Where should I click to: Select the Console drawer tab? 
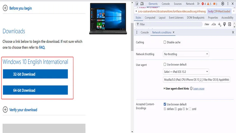(x=145, y=33)
